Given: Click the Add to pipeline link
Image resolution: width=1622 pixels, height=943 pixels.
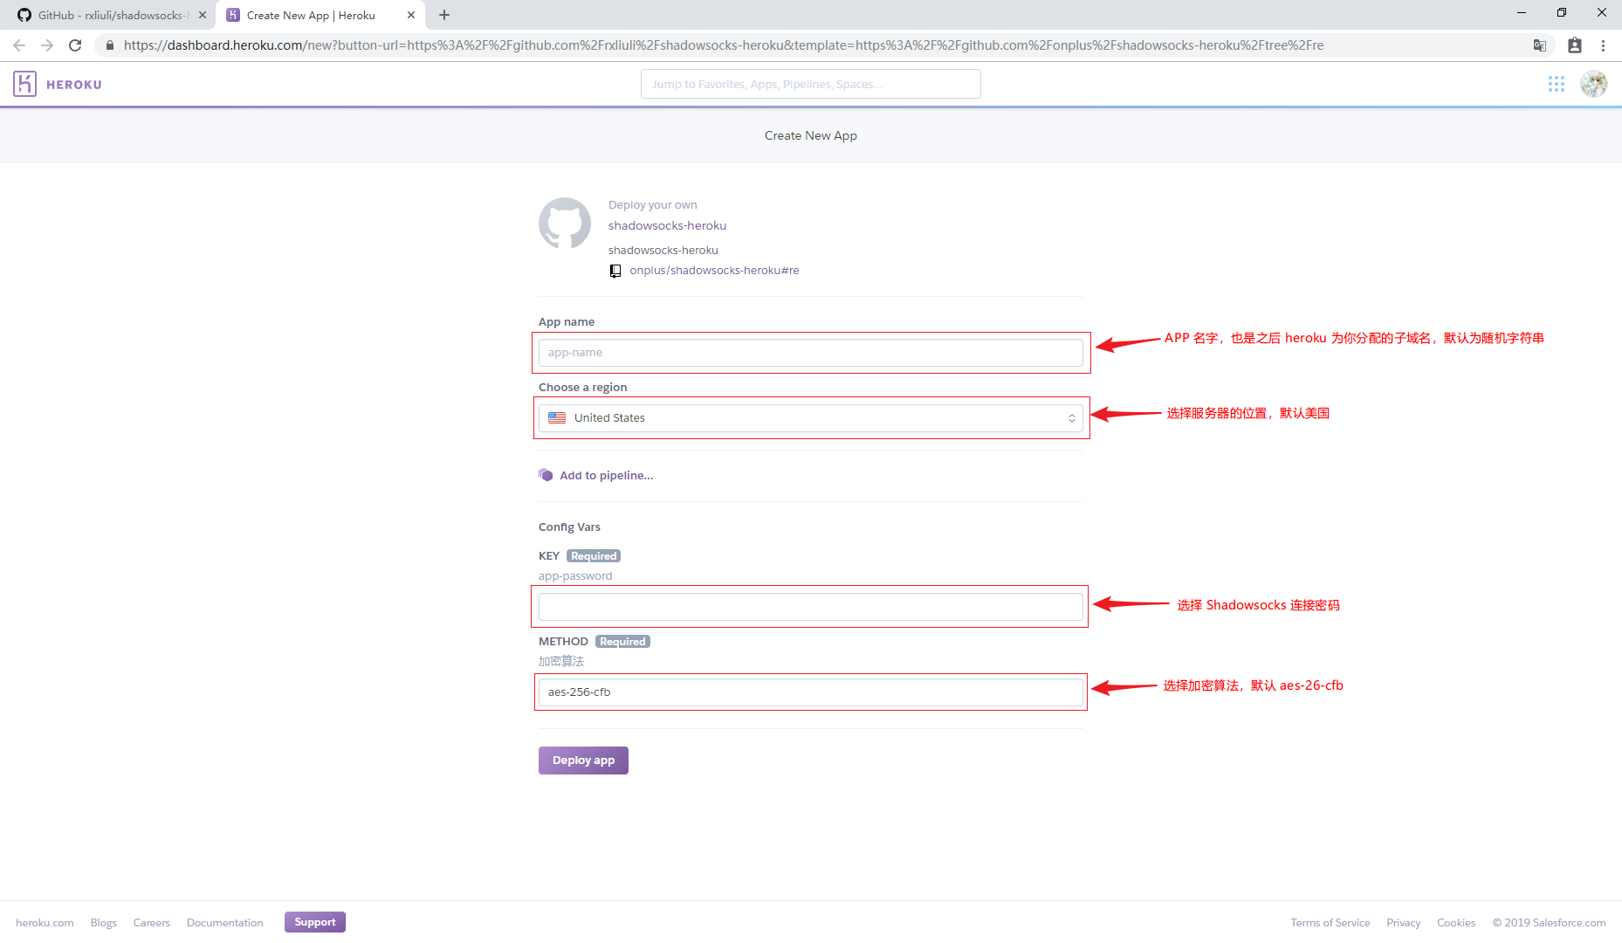Looking at the screenshot, I should coord(607,476).
